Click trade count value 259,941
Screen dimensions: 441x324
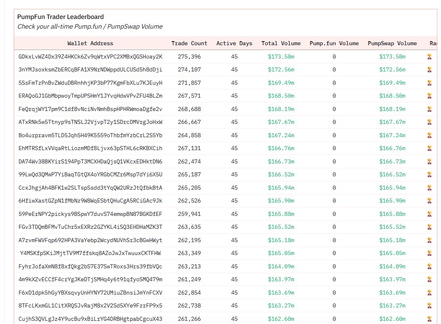click(189, 214)
